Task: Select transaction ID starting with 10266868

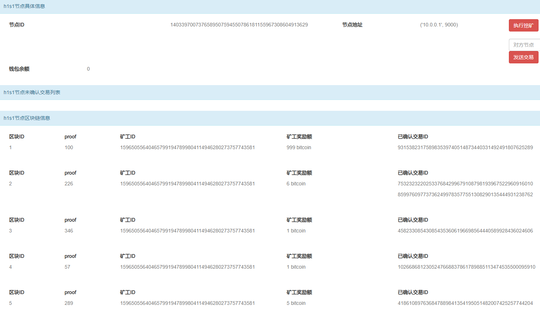Action: (467, 267)
